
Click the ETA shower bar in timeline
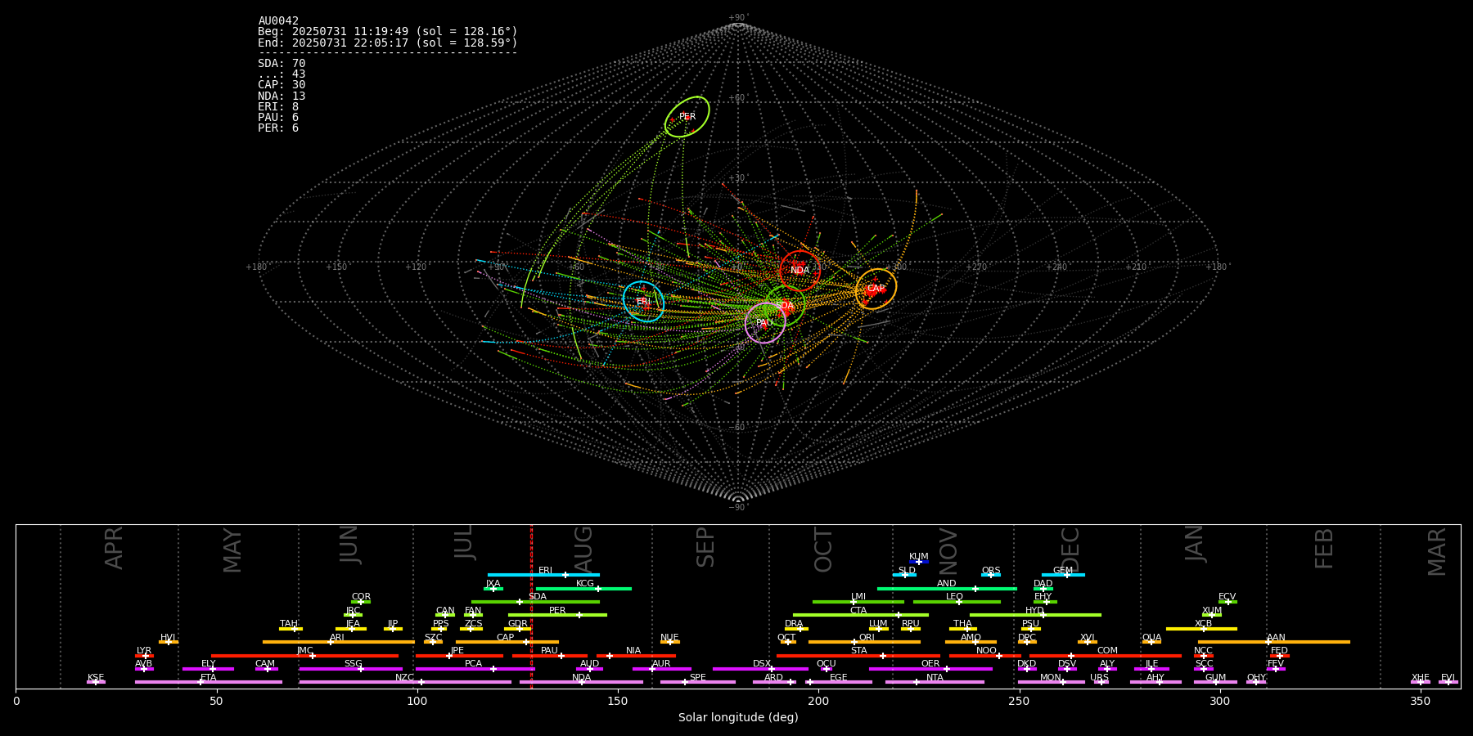(x=209, y=682)
